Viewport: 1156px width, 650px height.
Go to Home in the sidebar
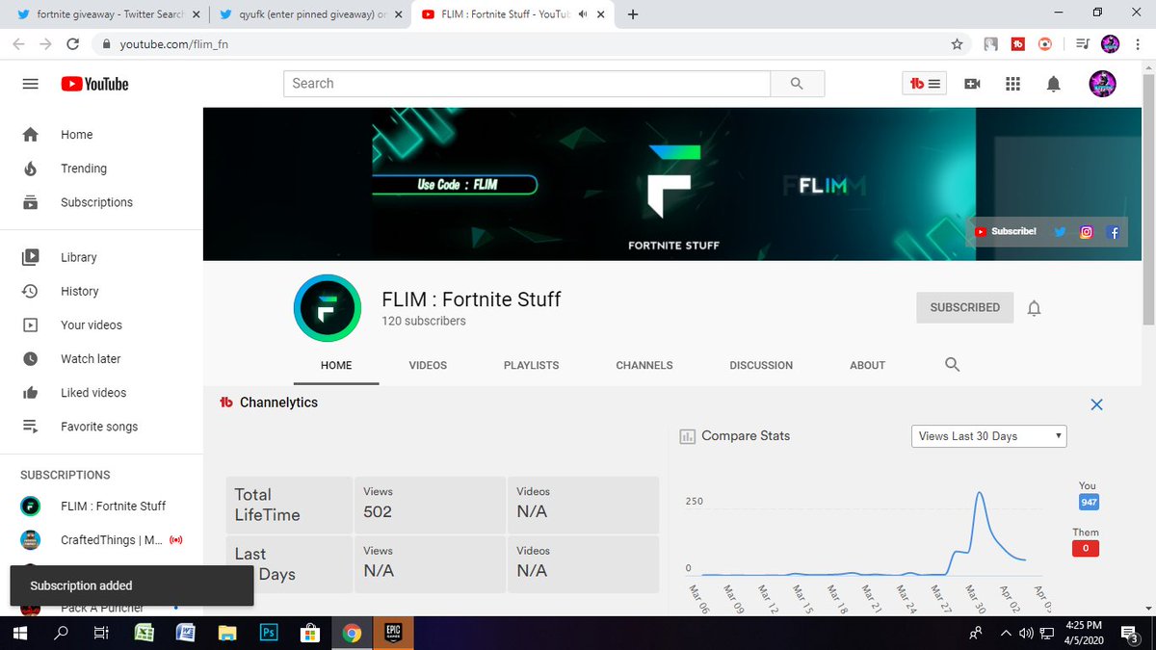coord(101,135)
